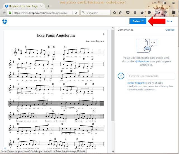179x154 pixels.
Task: Click the vertical scrollbar thumb of preview
Action: [x=113, y=76]
